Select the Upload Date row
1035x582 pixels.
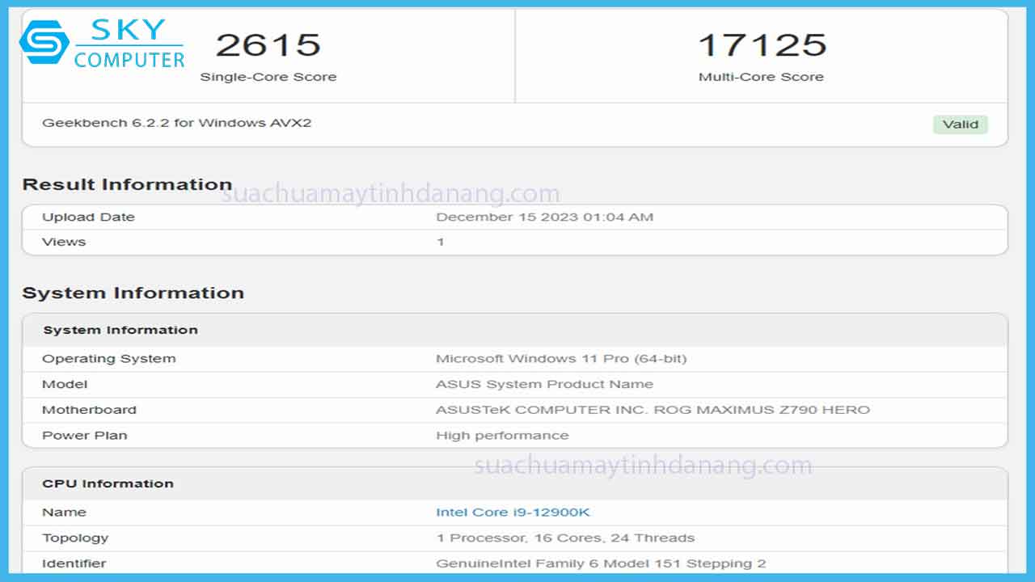click(88, 217)
